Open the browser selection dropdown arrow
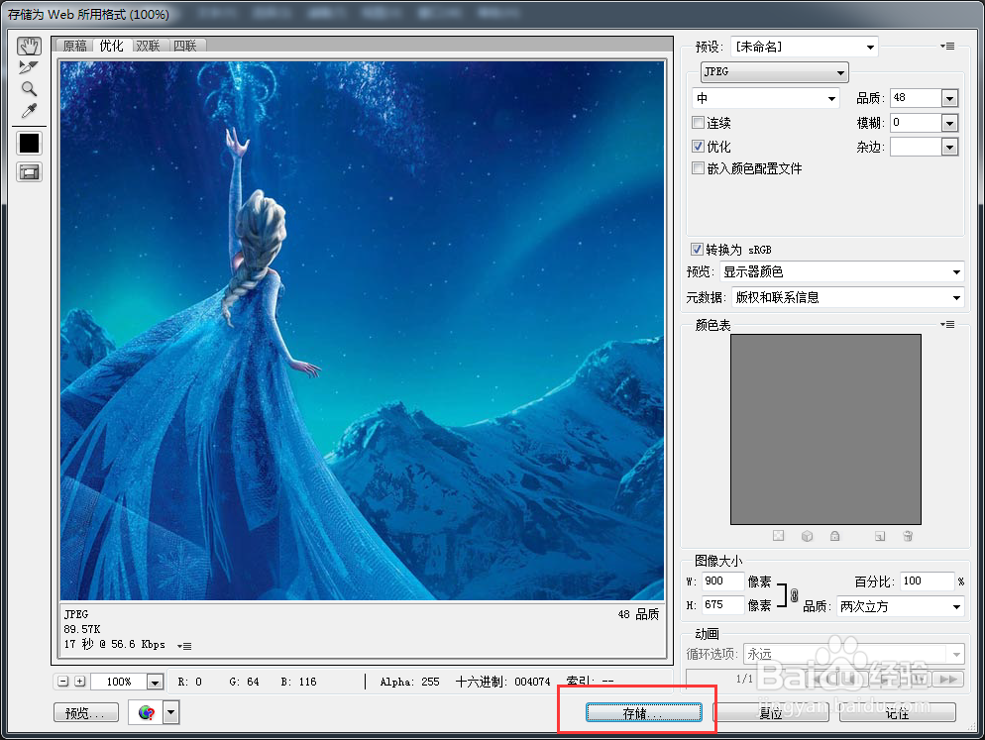985x740 pixels. tap(171, 713)
